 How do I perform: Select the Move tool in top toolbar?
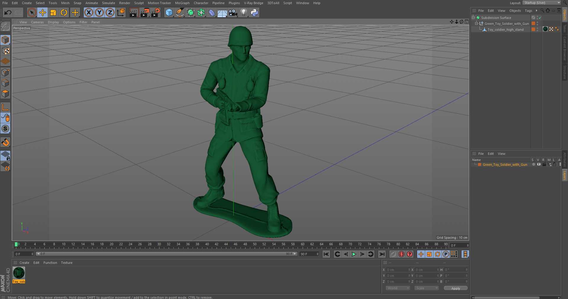point(43,12)
